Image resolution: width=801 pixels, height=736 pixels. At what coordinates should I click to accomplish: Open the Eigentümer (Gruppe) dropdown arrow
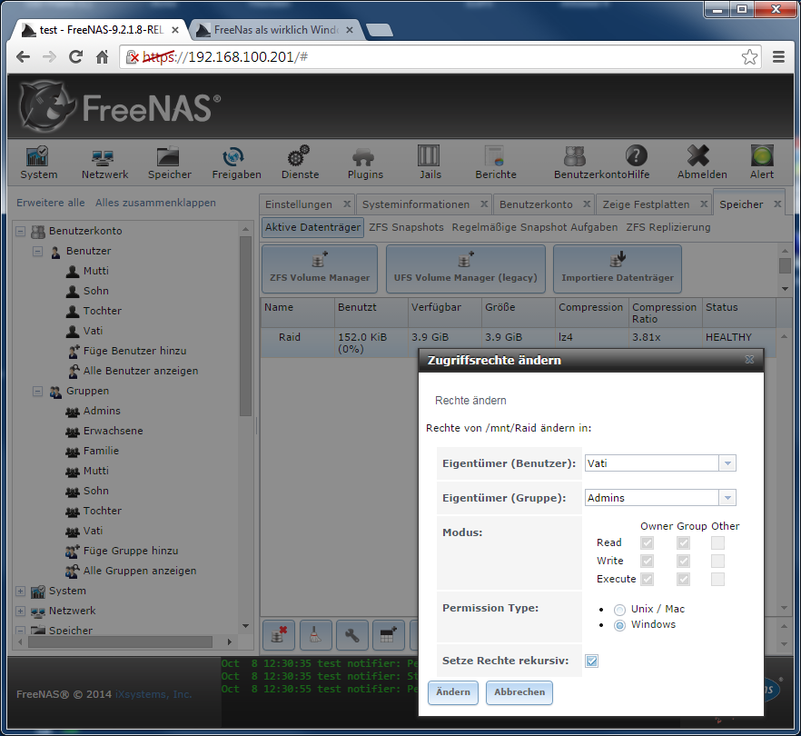[x=727, y=498]
